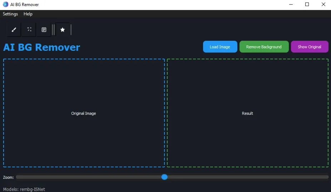Open the Help menu
Image resolution: width=331 pixels, height=192 pixels.
[x=28, y=14]
